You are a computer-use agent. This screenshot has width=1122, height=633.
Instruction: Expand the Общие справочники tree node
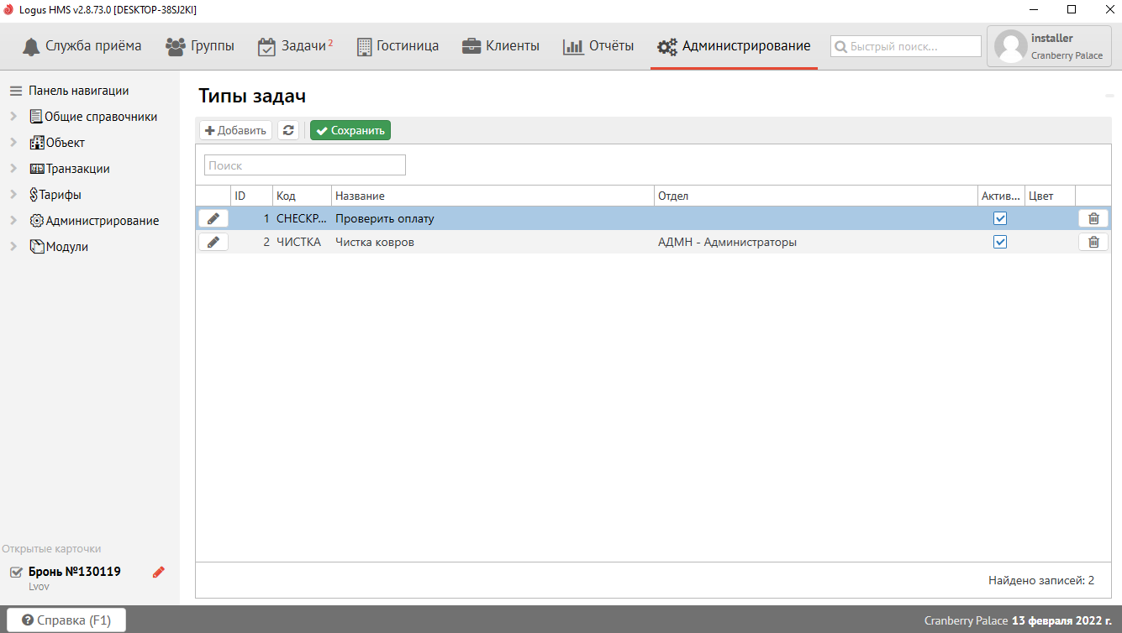point(13,117)
